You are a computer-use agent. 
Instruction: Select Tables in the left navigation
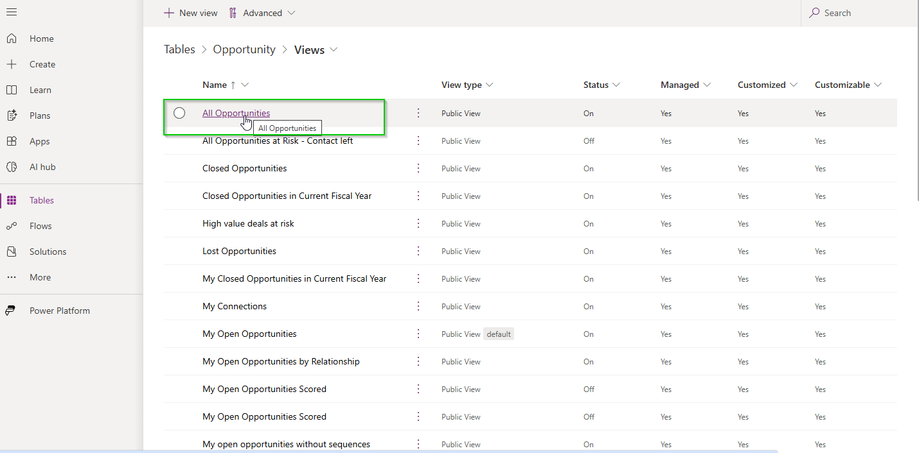(42, 200)
